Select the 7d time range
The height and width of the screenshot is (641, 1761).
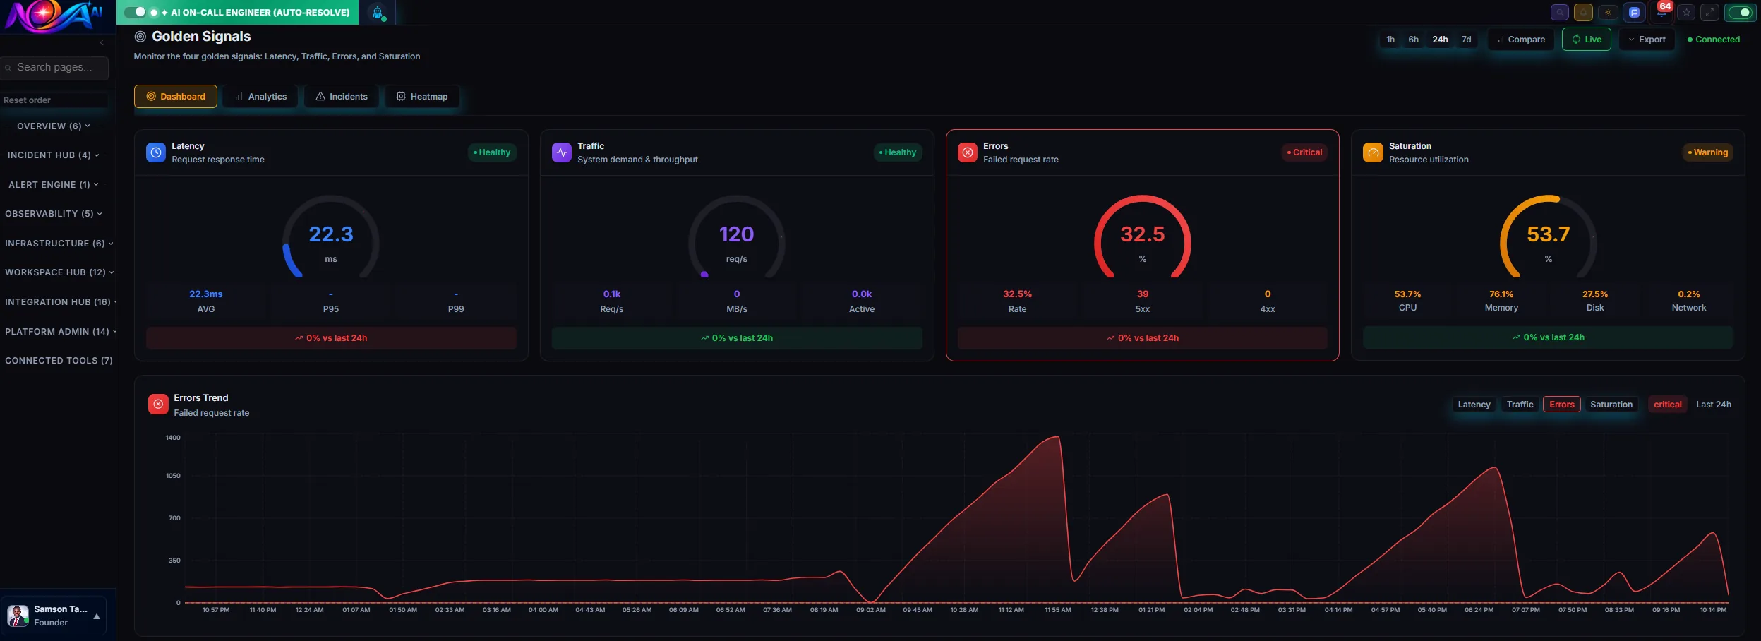(x=1466, y=40)
